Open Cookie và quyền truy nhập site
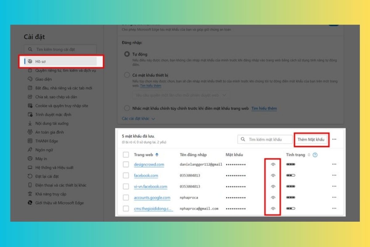 coord(62,106)
